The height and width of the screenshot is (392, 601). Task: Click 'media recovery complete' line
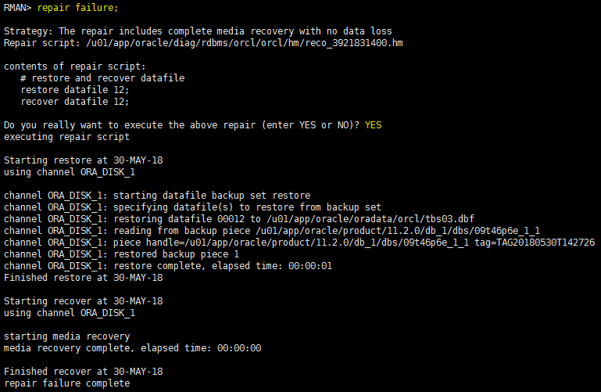click(132, 348)
